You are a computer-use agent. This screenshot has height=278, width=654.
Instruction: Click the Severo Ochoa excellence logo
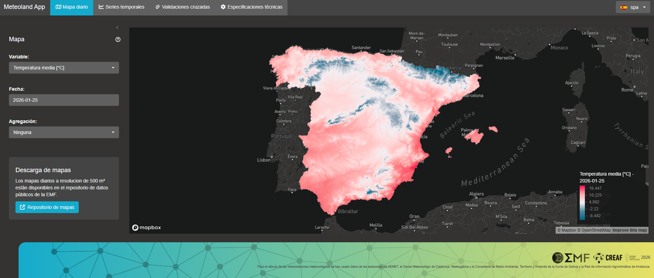(632, 258)
